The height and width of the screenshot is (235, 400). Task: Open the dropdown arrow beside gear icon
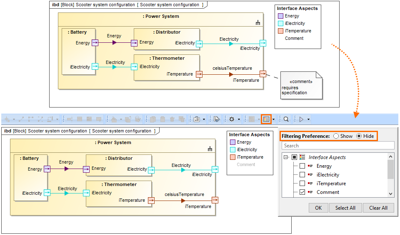pos(239,120)
